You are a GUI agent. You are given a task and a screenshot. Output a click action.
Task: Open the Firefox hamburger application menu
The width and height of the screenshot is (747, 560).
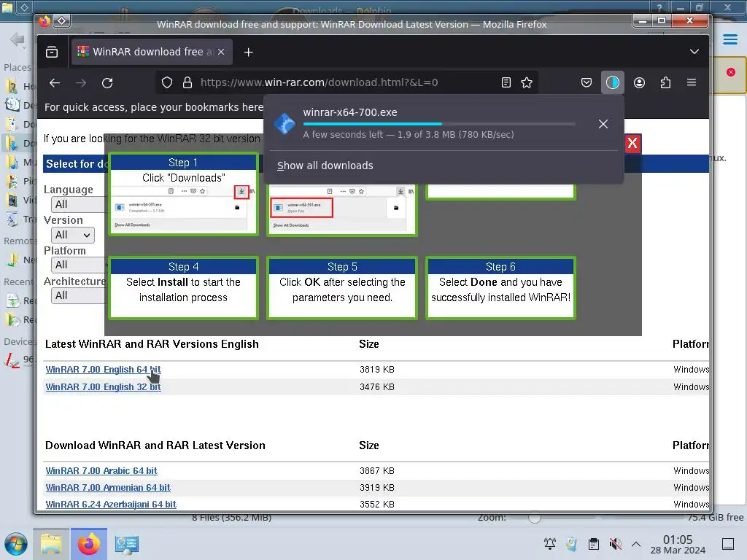[x=692, y=83]
